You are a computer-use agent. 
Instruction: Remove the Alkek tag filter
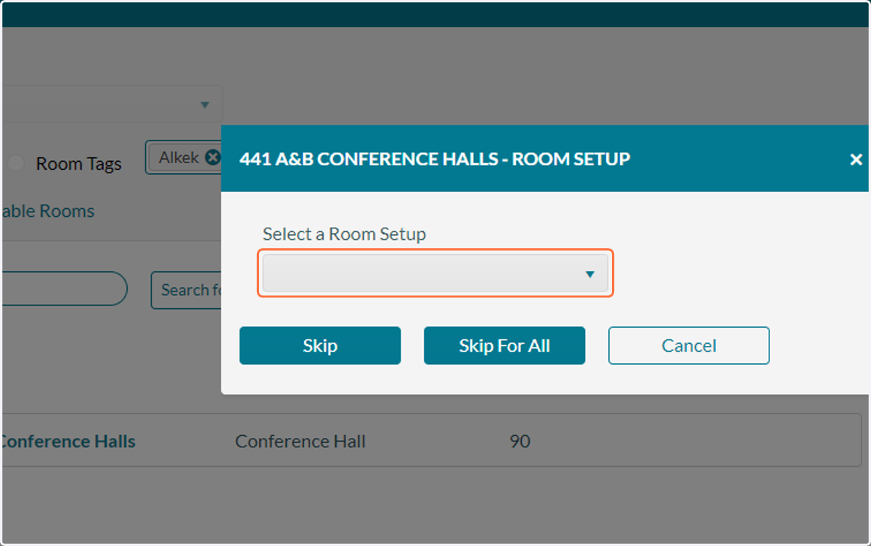(x=212, y=157)
